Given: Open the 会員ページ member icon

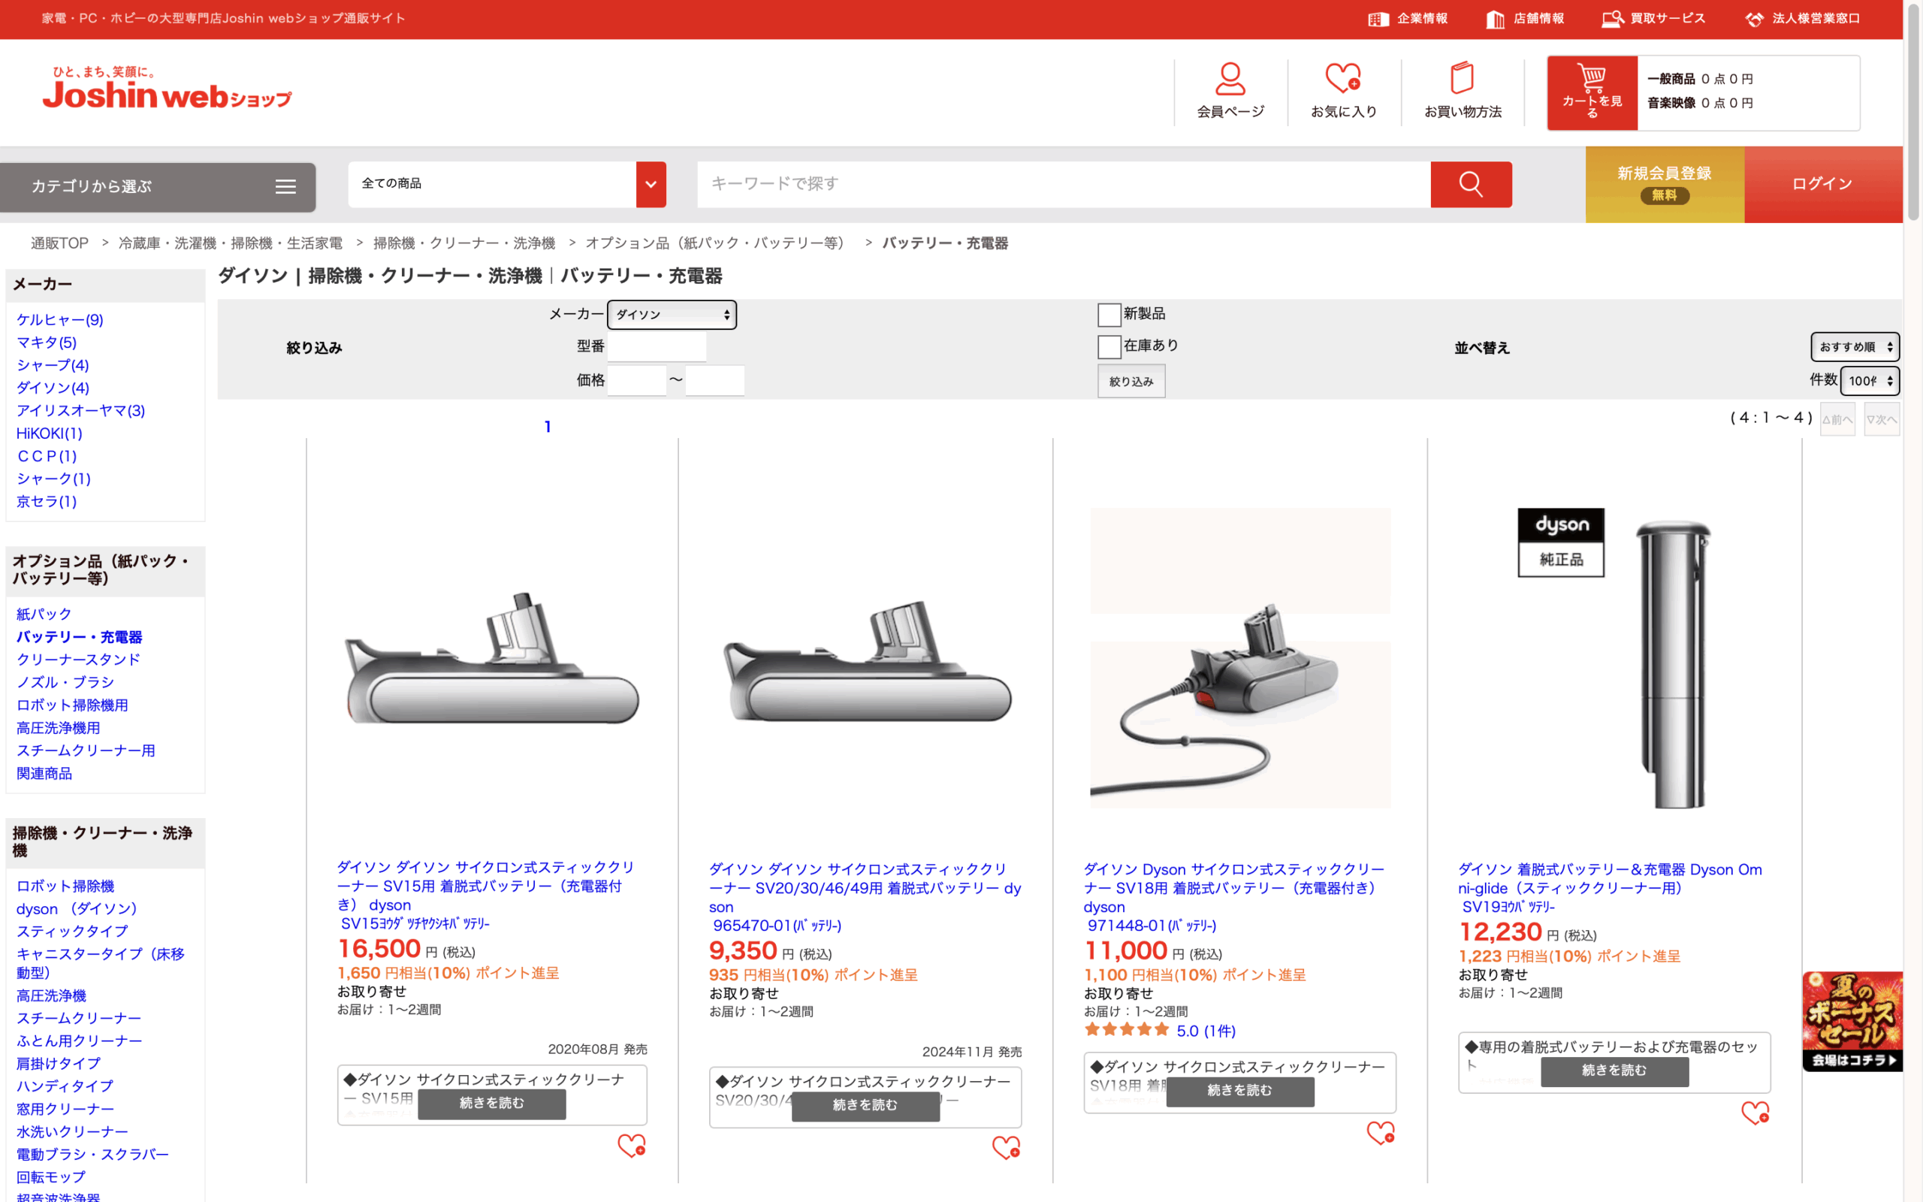Looking at the screenshot, I should pyautogui.click(x=1229, y=80).
